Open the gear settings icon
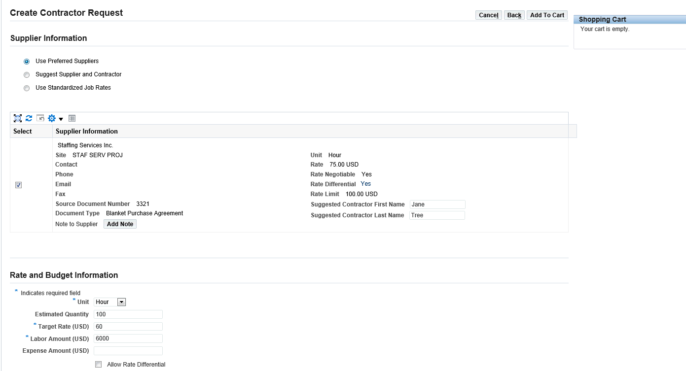Screen dimensions: 686x371 [x=52, y=118]
